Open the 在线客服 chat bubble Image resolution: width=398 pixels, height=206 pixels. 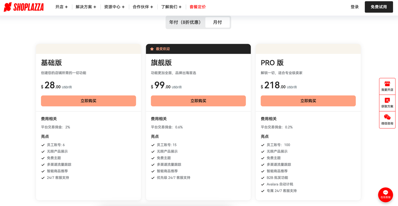tap(386, 194)
